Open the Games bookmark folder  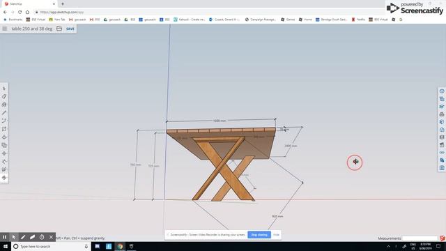[x=288, y=20]
